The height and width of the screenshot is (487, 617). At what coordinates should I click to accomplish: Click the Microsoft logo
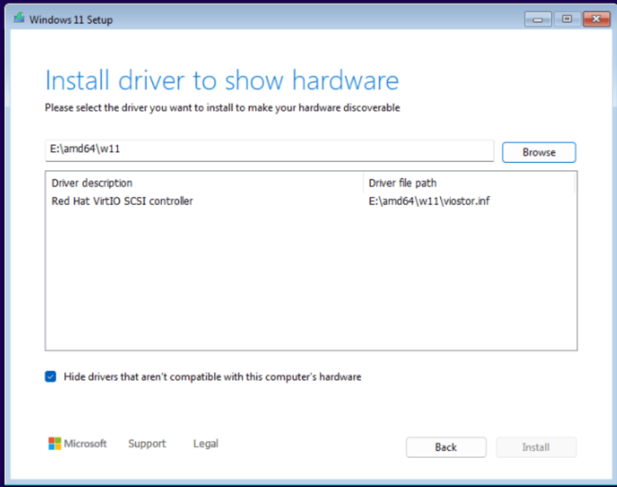78,444
